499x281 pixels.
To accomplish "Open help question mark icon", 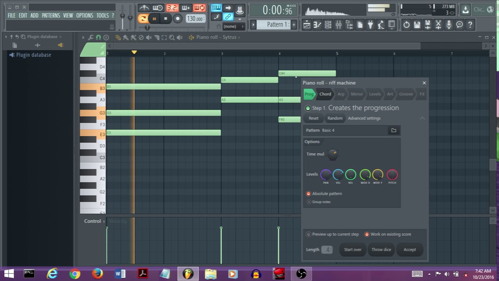I will point(470,25).
